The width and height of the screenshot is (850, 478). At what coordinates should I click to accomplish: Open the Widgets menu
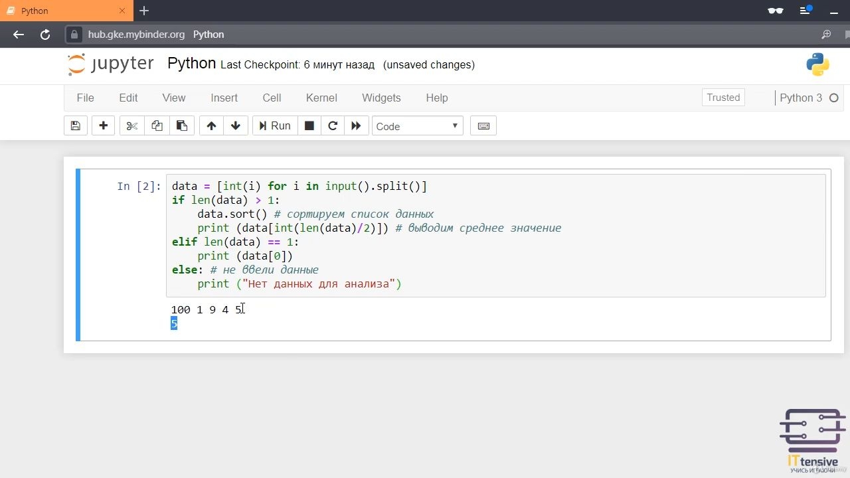(381, 98)
